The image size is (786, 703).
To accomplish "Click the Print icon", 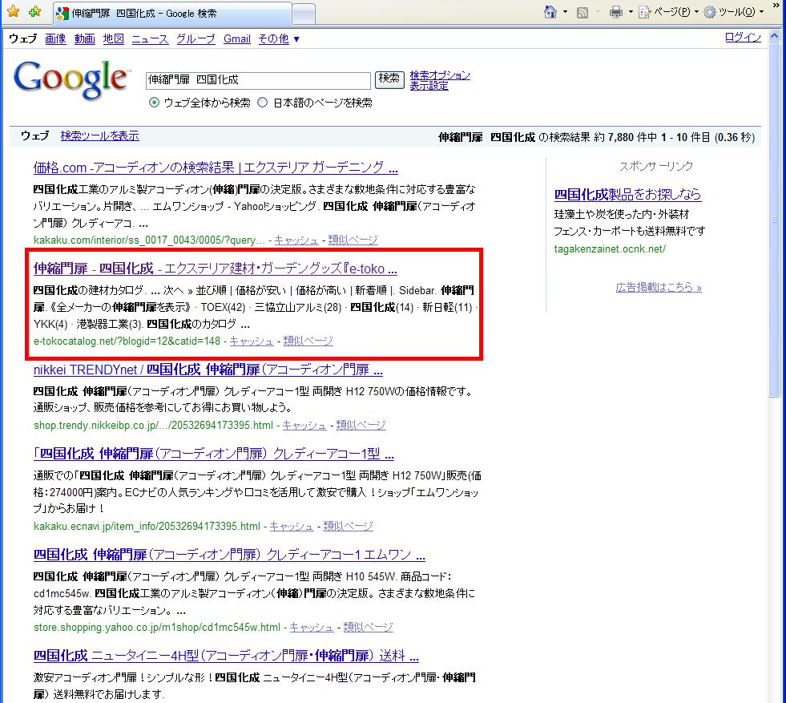I will point(616,12).
